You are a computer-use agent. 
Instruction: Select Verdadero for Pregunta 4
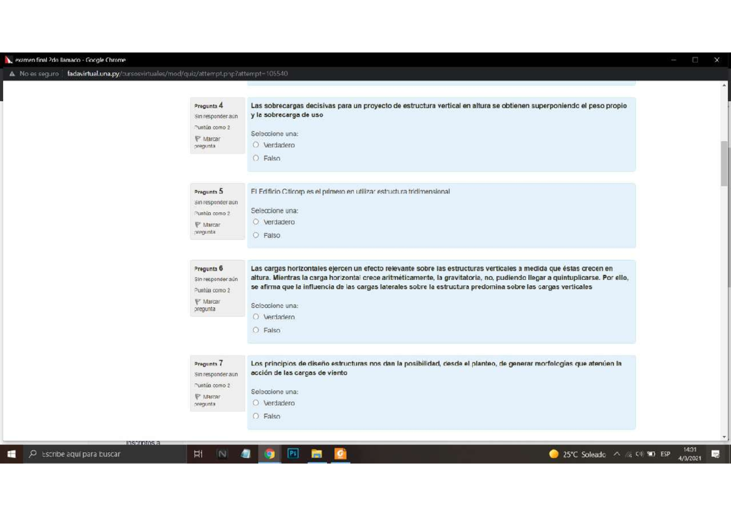point(256,145)
